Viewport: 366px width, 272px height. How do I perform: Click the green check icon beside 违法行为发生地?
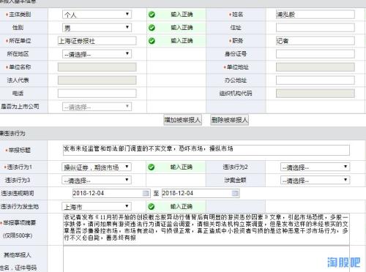(x=152, y=207)
